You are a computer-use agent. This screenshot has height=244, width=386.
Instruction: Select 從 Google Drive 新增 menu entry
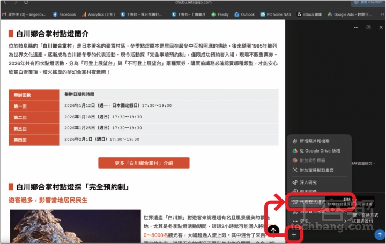[x=319, y=151]
